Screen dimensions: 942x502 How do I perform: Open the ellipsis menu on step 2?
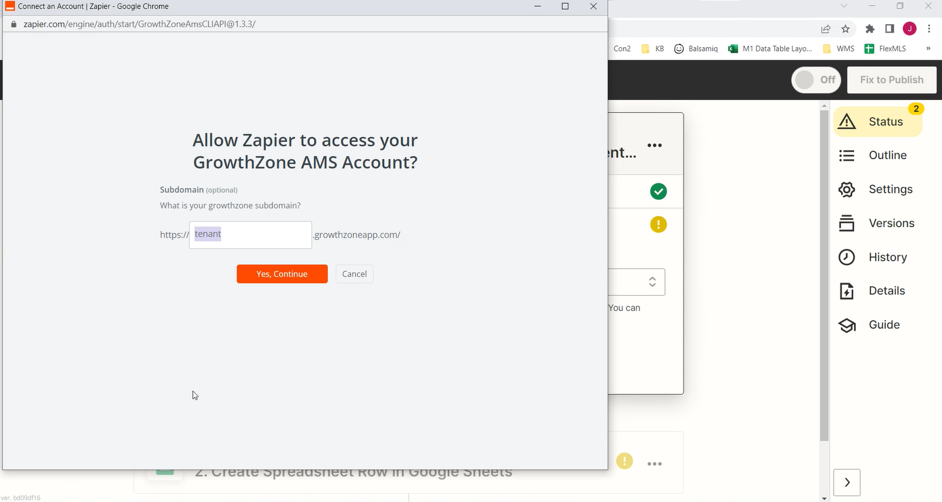(x=654, y=464)
